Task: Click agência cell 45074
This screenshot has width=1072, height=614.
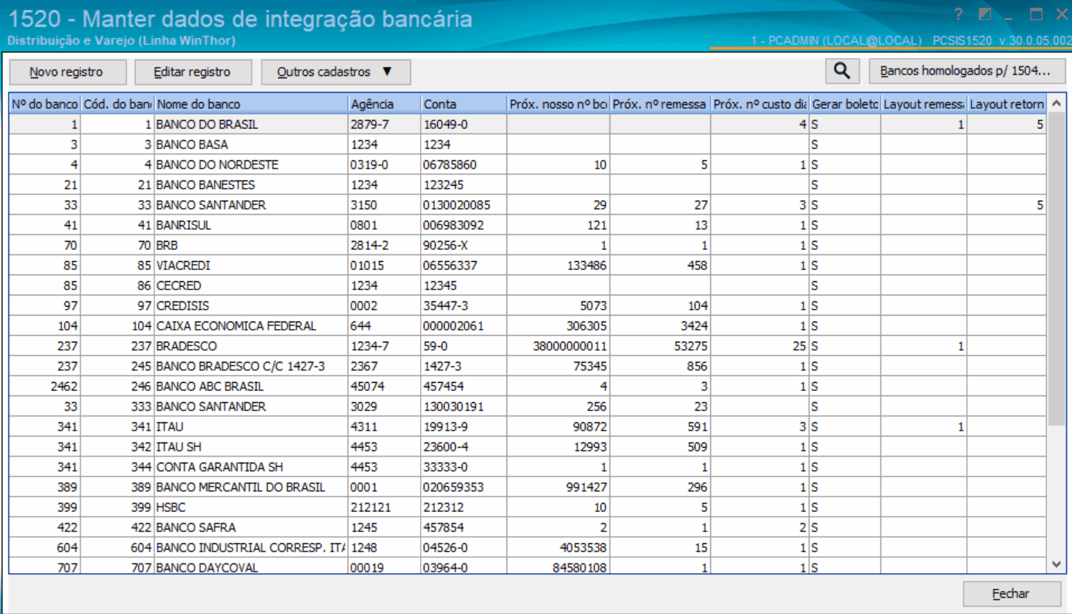Action: pos(384,386)
